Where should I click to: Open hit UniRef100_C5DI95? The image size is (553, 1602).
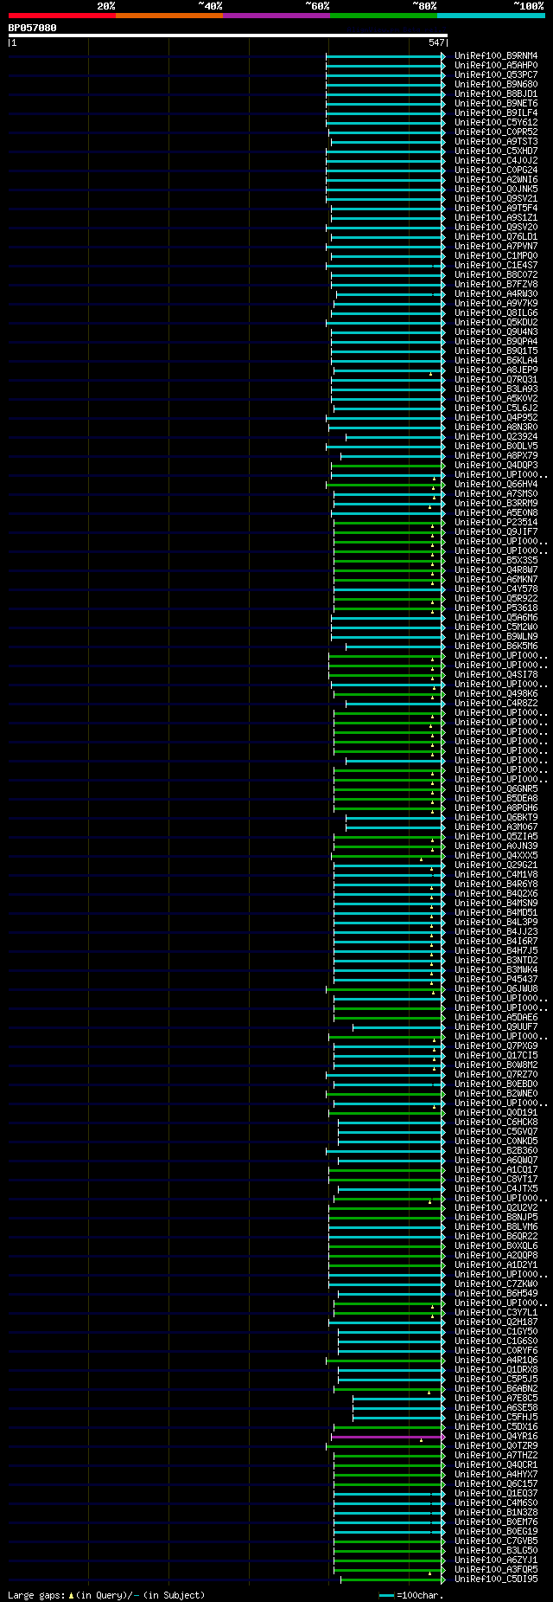point(496,1579)
